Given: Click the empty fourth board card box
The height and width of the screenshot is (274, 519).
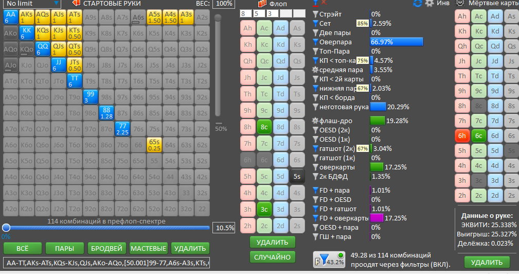Looking at the screenshot, I should point(286,13).
